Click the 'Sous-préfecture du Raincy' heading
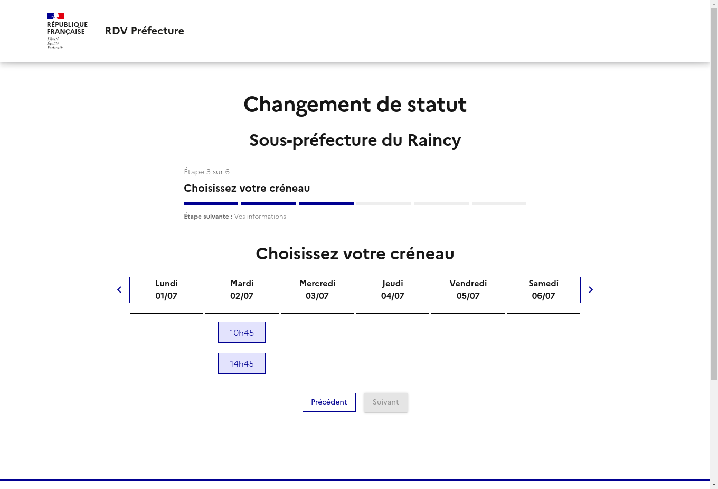The image size is (718, 489). tap(355, 140)
